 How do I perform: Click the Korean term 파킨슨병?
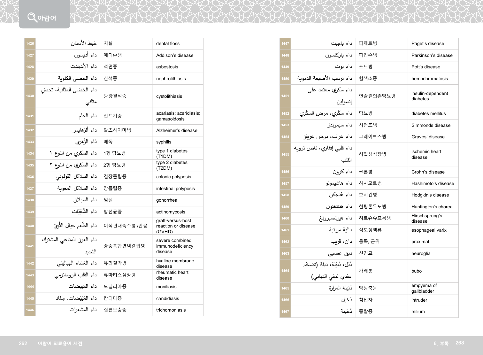368,55
